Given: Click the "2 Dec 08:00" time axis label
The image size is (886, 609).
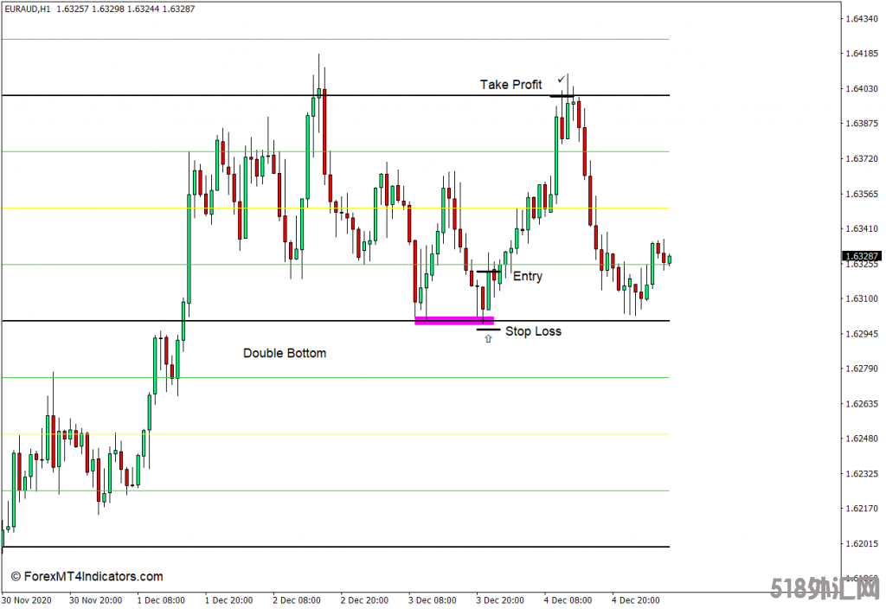Looking at the screenshot, I should 297,600.
